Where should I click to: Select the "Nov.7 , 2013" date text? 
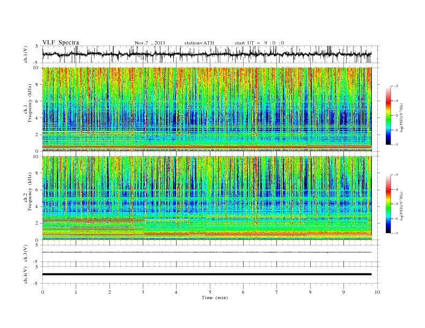150,43
